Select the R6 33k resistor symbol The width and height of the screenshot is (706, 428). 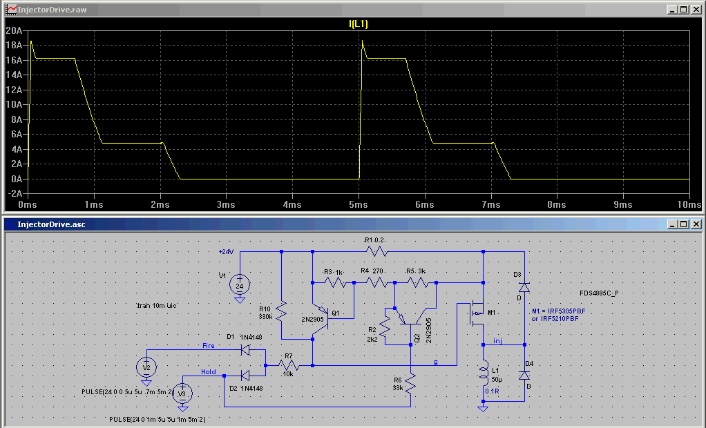click(x=410, y=384)
